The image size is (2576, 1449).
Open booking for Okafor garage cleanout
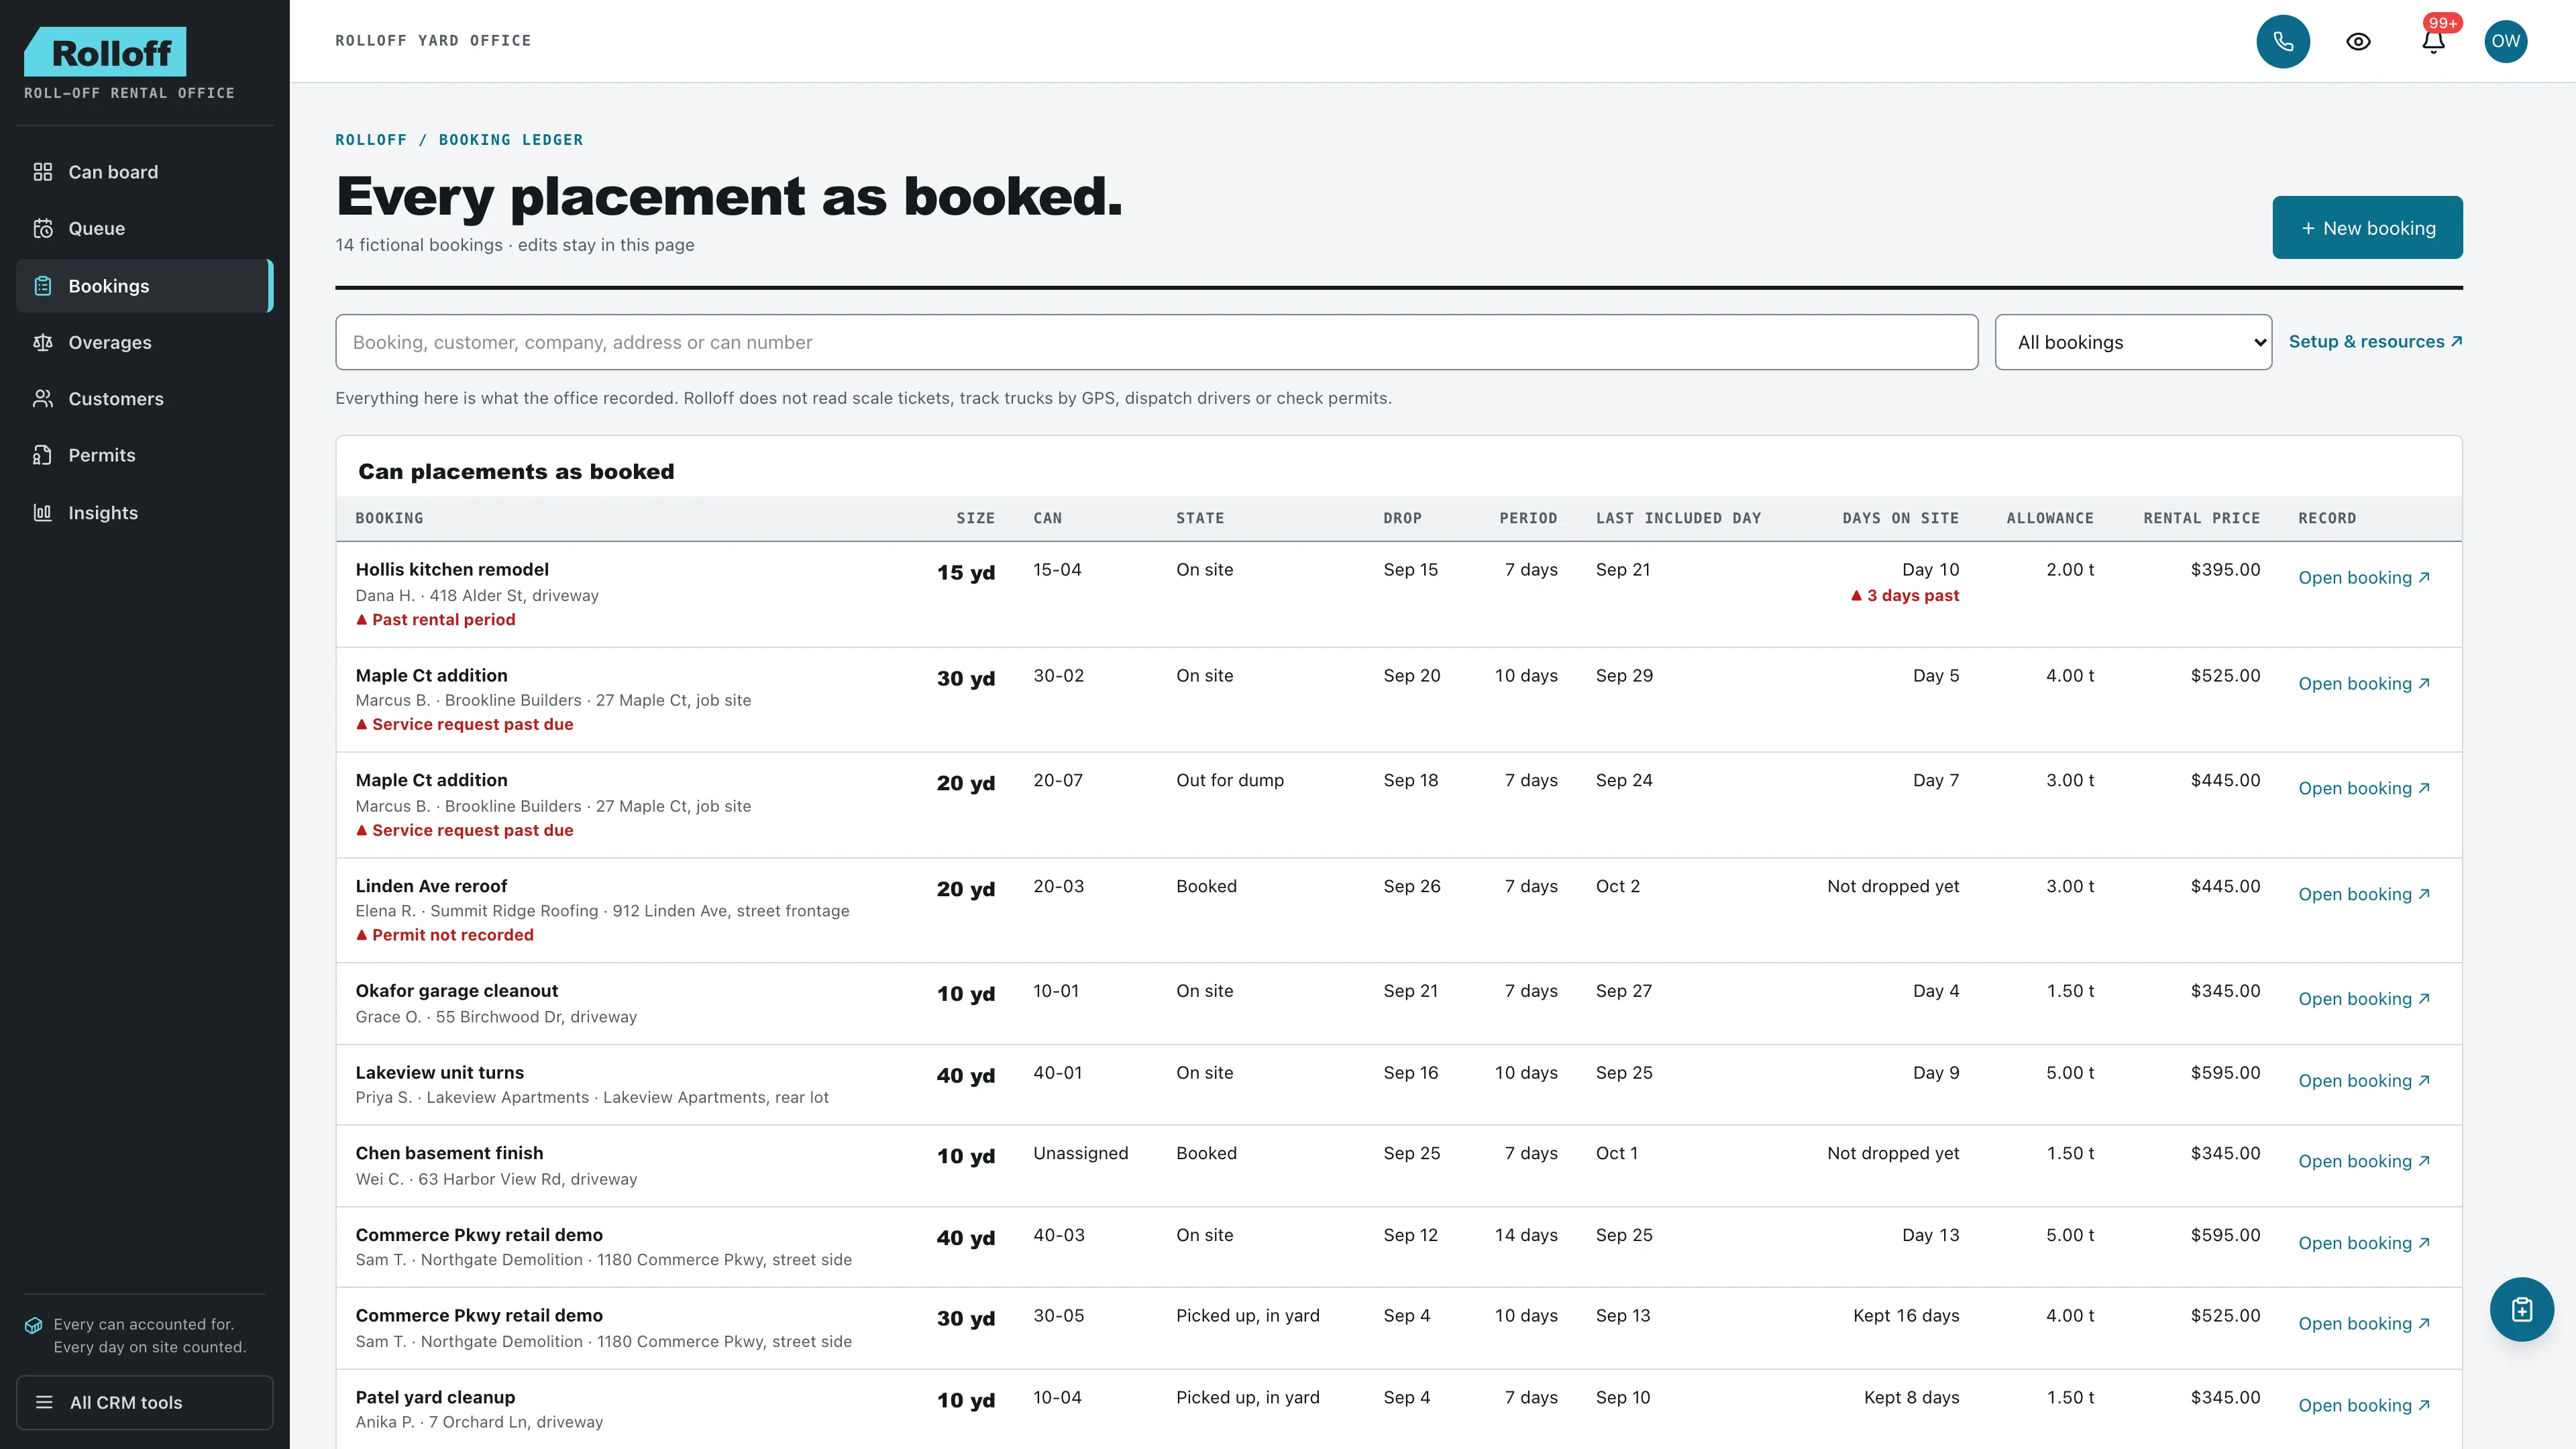click(2364, 999)
